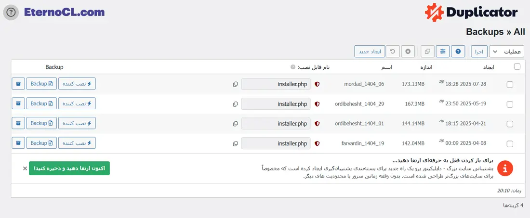
Task: Click backup name ordibehesht_1404_29
Action: coord(359,104)
